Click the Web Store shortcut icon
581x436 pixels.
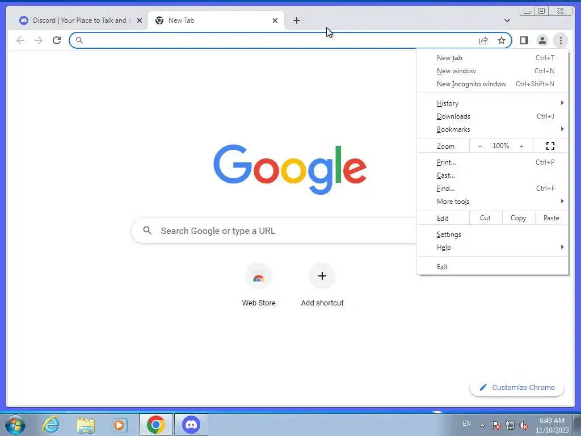(259, 276)
